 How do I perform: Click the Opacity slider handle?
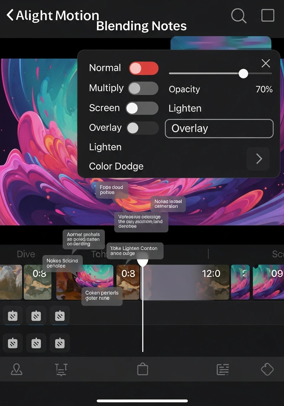click(243, 74)
